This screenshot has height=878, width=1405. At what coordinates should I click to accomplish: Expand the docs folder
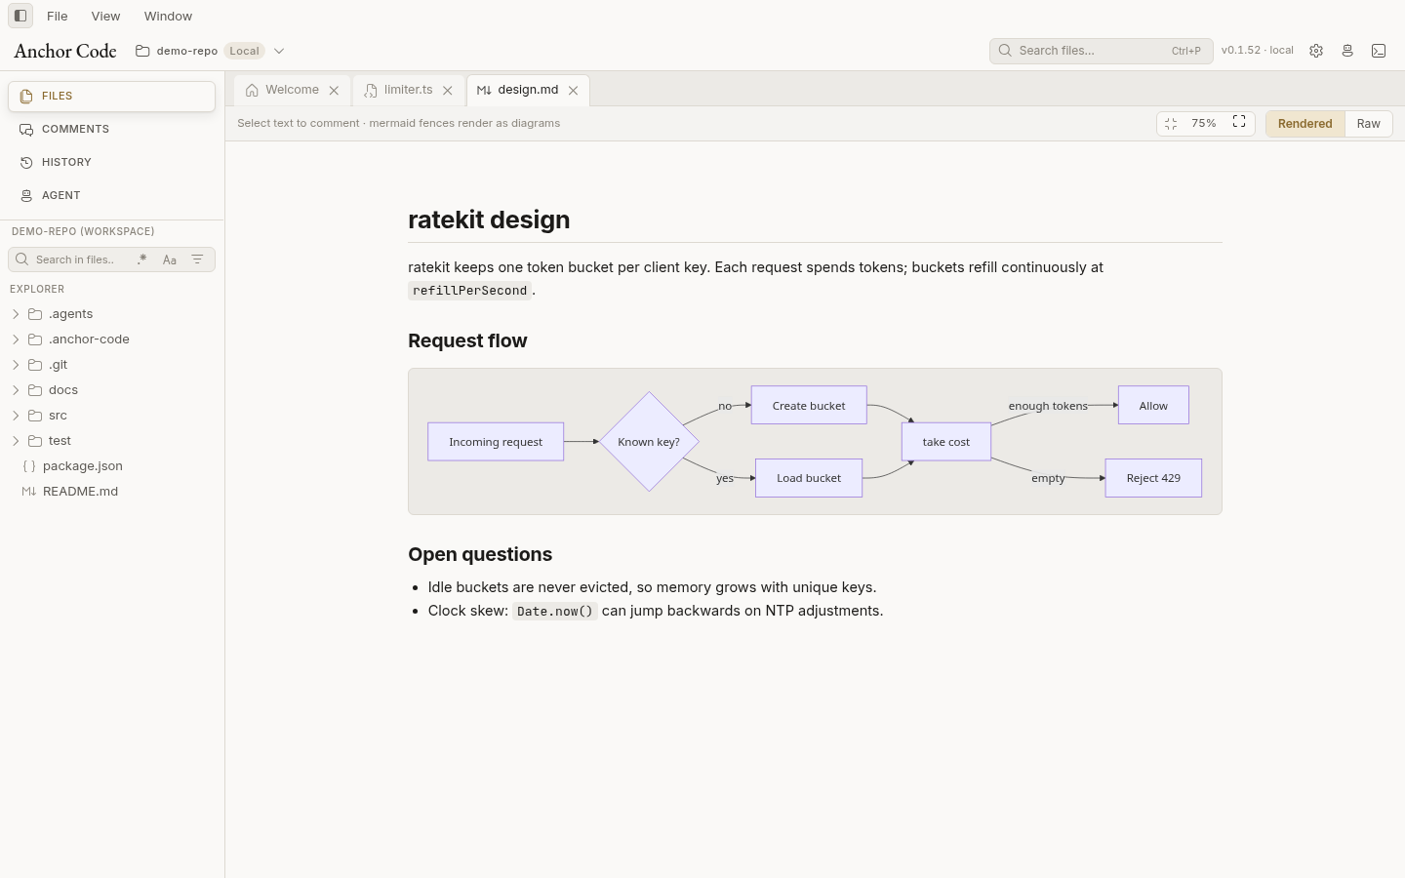pos(16,390)
